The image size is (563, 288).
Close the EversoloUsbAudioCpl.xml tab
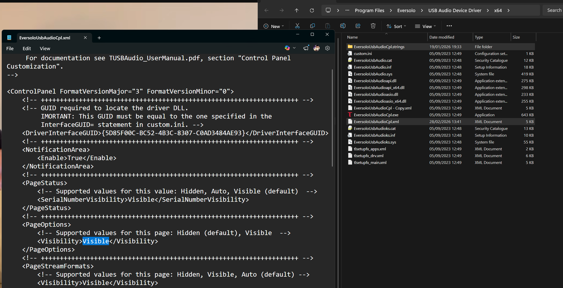point(85,38)
